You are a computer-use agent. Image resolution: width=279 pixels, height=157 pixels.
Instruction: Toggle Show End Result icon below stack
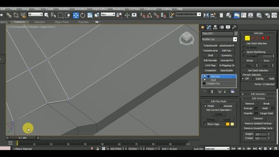[212, 92]
